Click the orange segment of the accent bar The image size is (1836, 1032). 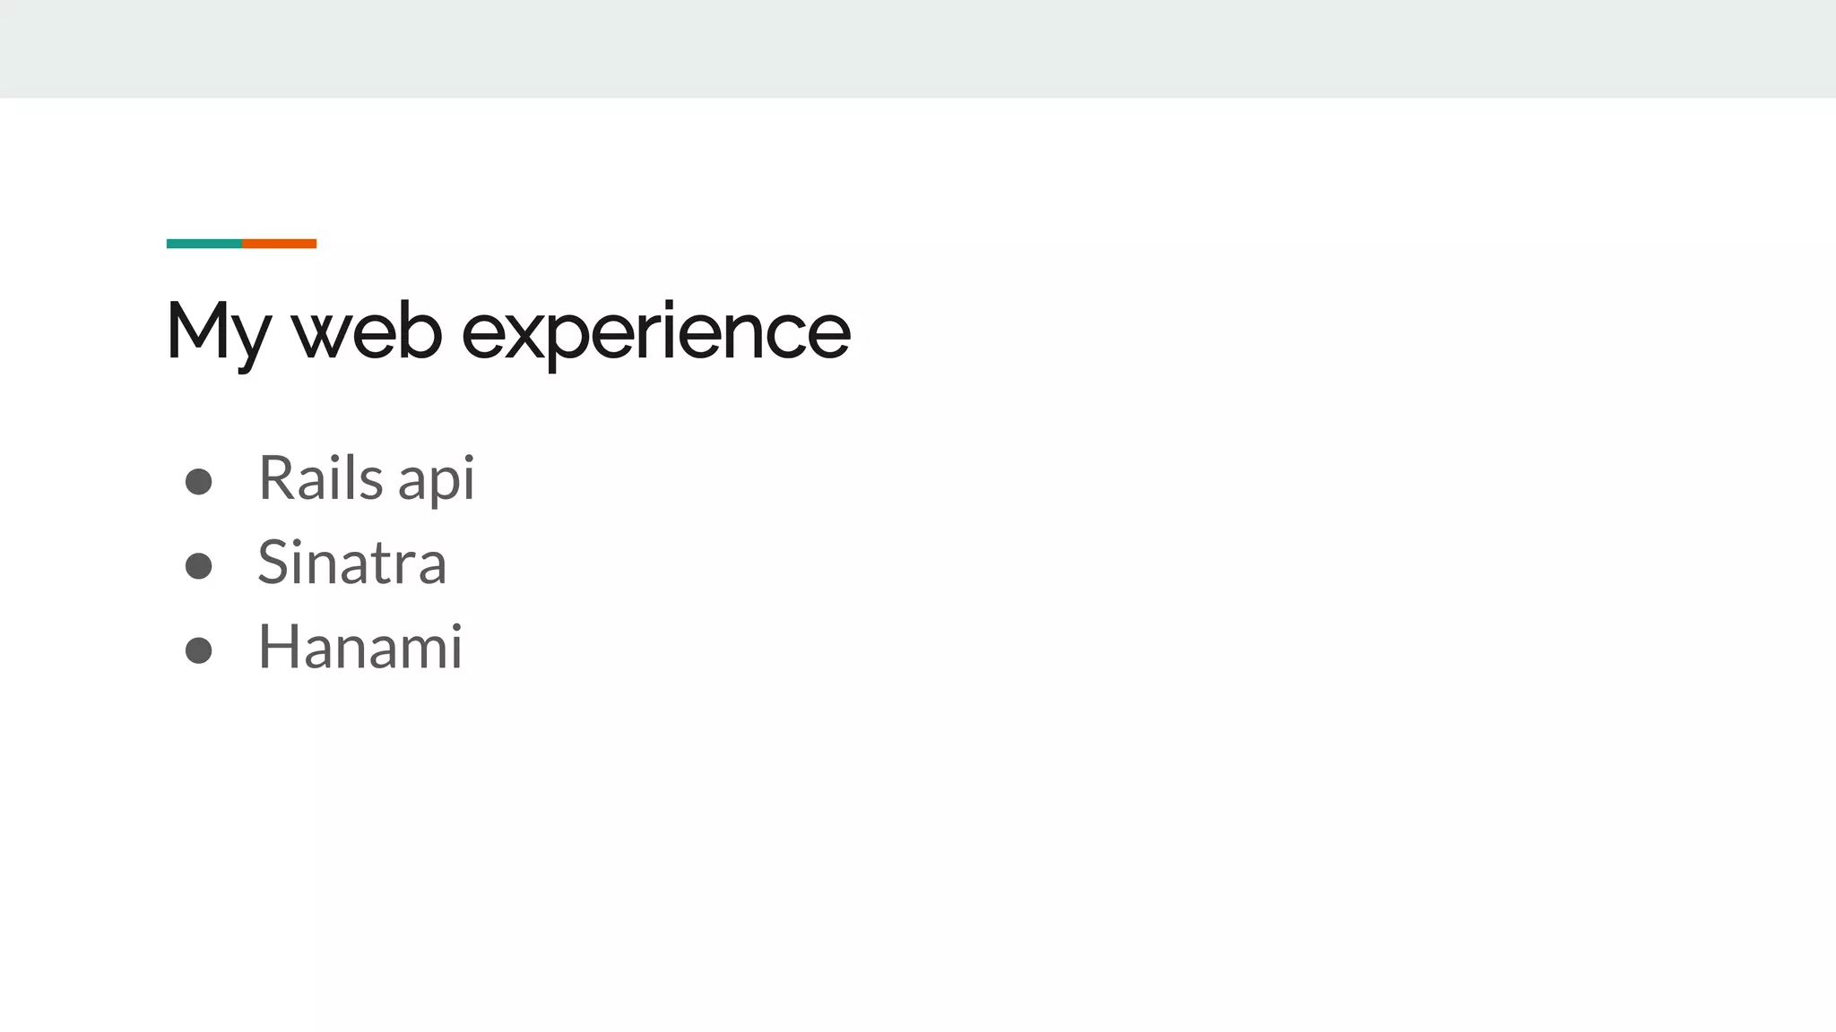click(x=280, y=244)
